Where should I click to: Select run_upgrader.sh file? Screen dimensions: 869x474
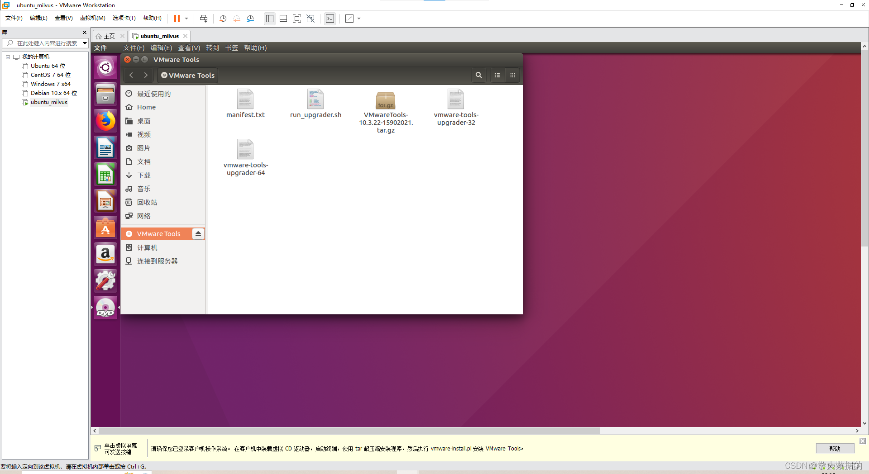pos(316,104)
